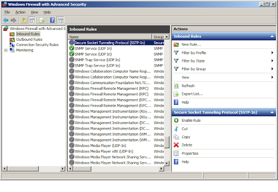
Task: Collapse the Inbound Rules actions section
Action: [272, 36]
